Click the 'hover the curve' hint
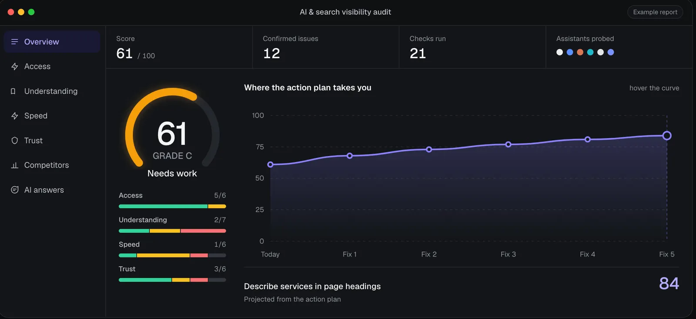Image resolution: width=696 pixels, height=319 pixels. 654,88
